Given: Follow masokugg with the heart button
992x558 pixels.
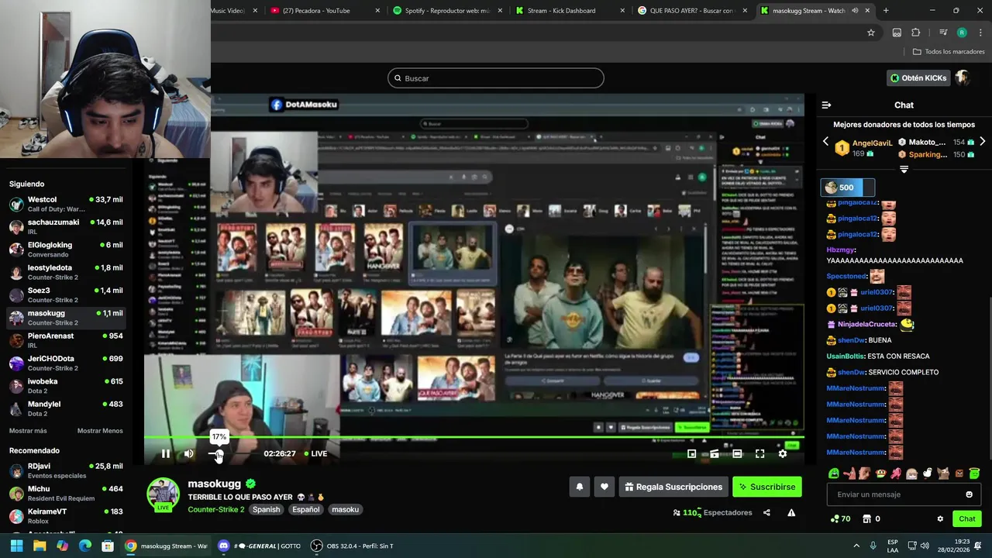Looking at the screenshot, I should tap(604, 487).
